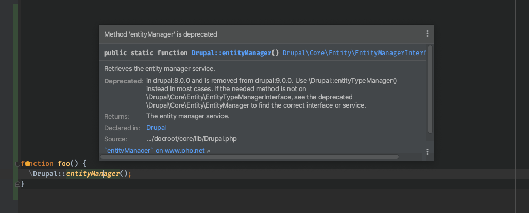Open the EntityManagerInterface return type link
529x213 pixels.
tap(354, 53)
